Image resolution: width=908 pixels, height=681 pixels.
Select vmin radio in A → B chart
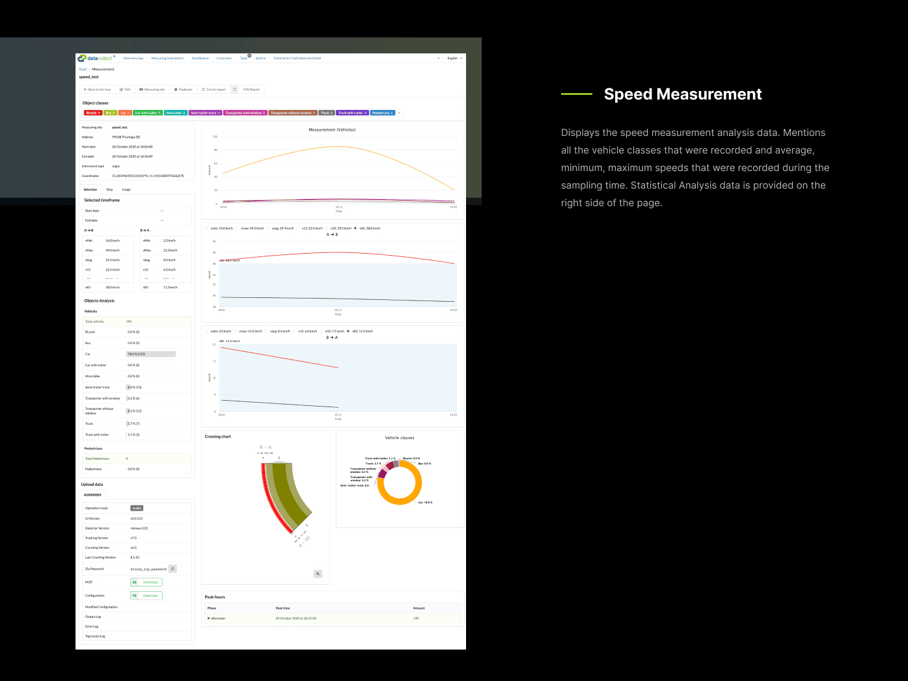(x=207, y=228)
